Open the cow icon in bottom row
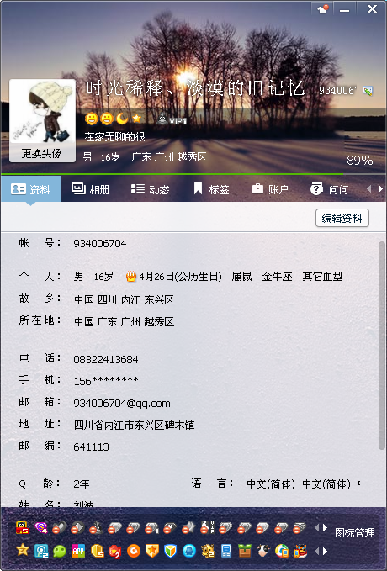This screenshot has height=571, width=387. pos(262,551)
